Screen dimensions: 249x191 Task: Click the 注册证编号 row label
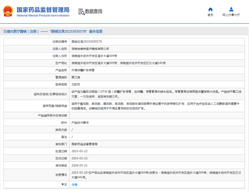pyautogui.click(x=60, y=42)
